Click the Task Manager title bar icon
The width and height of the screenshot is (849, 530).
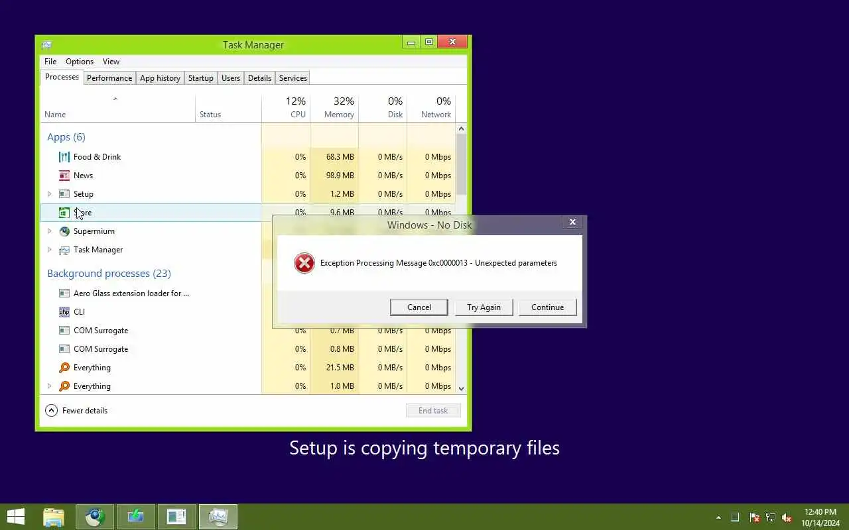pos(46,44)
